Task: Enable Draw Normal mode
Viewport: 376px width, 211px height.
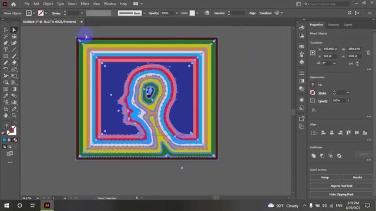Action: pos(4,147)
